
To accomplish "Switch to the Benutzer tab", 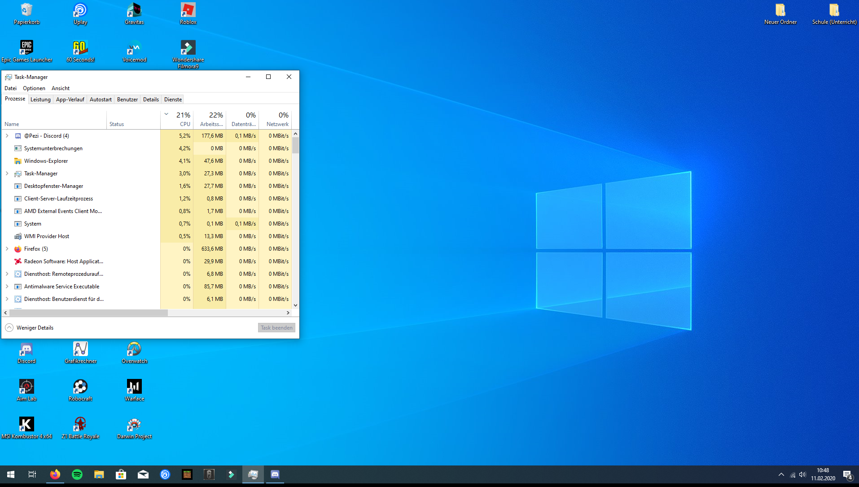I will click(x=127, y=100).
